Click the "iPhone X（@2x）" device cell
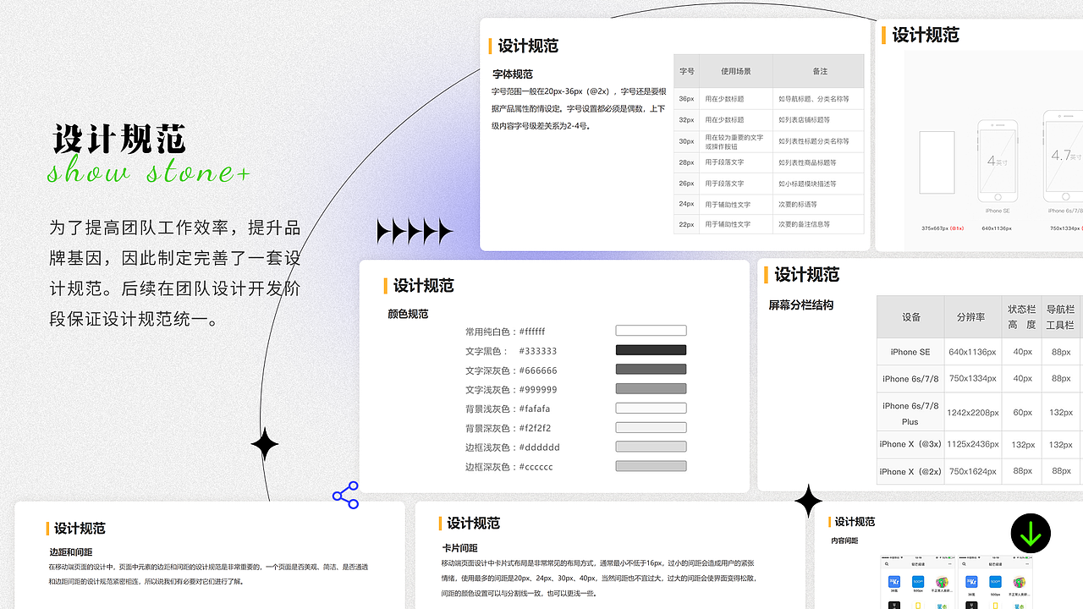1083x609 pixels. pyautogui.click(x=910, y=471)
